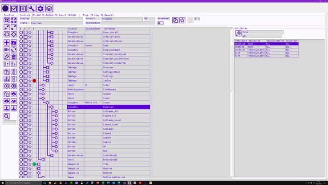Toggle the S column circle for Purchase TabPage row
Screen dimensions: 328x185
(21, 68)
